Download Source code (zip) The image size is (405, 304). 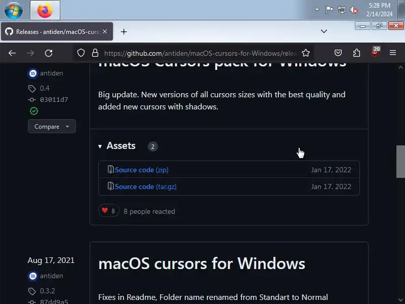(142, 170)
